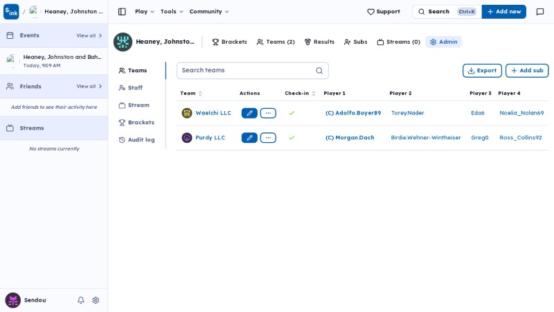Open Search with Ctrl+K box
This screenshot has width=554, height=312.
tap(447, 12)
